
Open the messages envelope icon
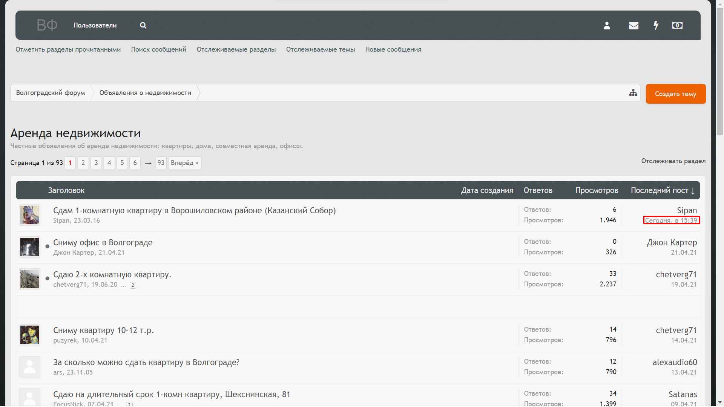coord(633,25)
